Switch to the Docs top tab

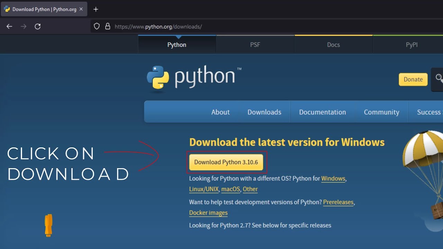(x=333, y=45)
